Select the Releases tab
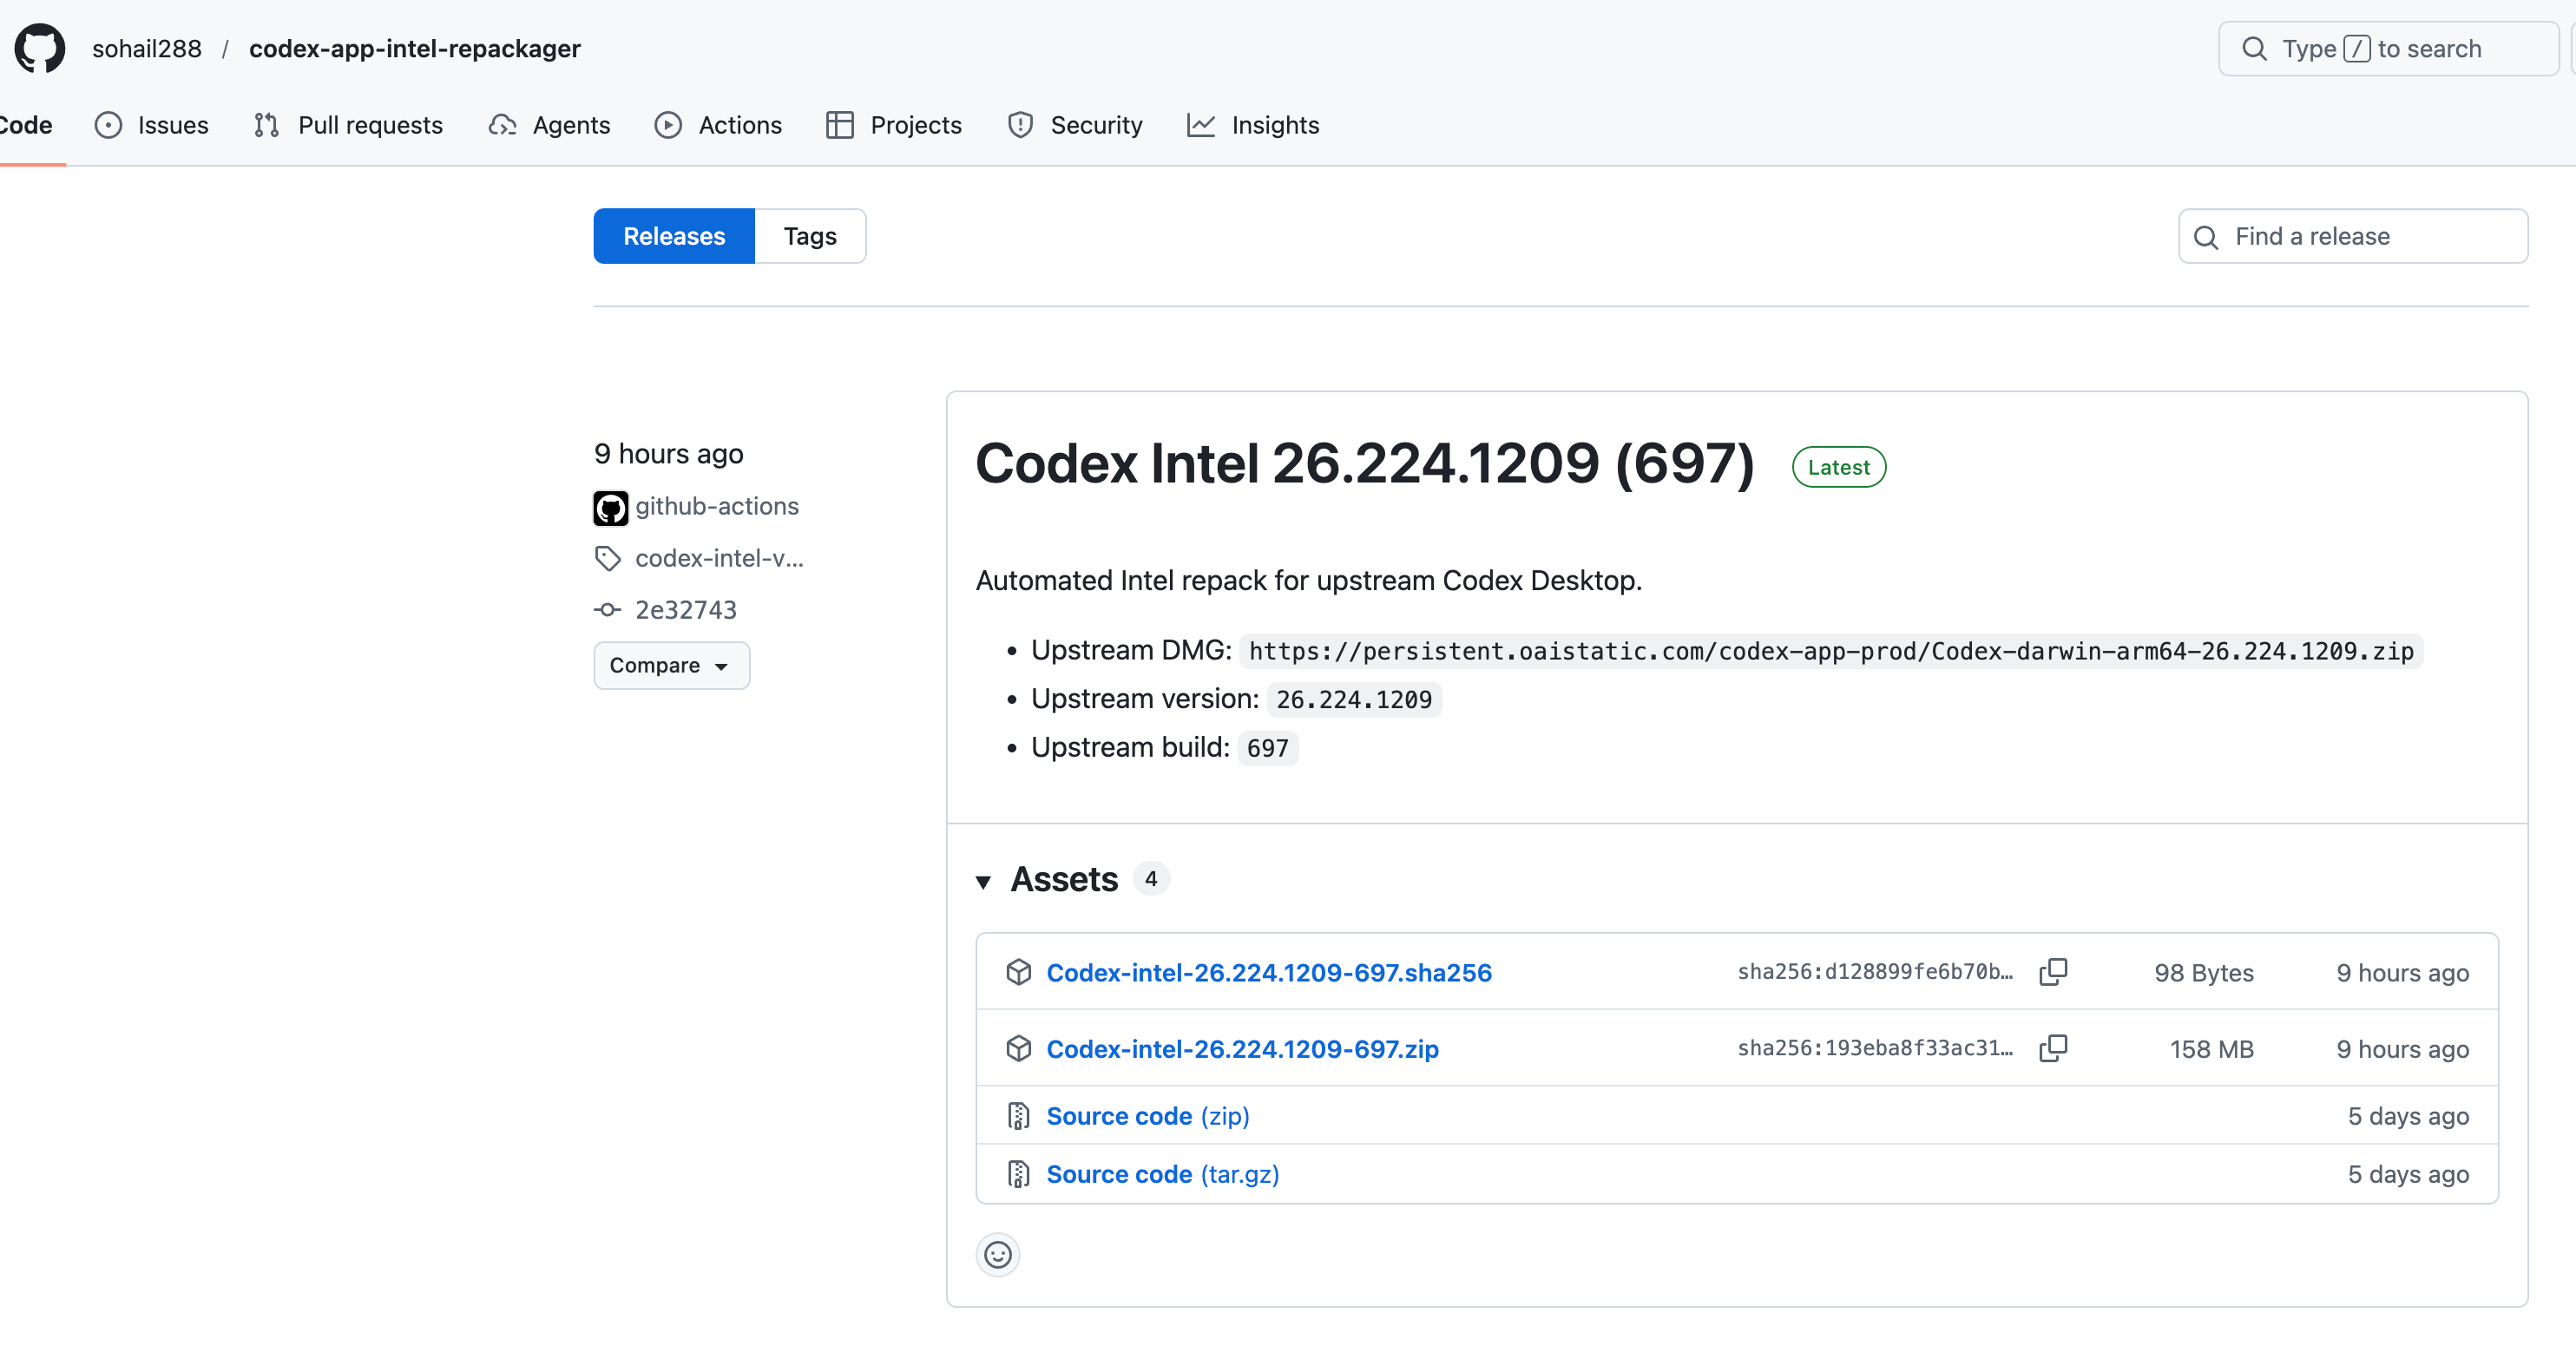 (674, 236)
